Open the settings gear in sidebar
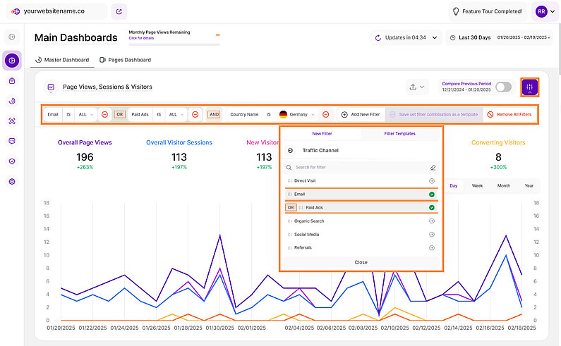Image resolution: width=561 pixels, height=346 pixels. click(12, 182)
